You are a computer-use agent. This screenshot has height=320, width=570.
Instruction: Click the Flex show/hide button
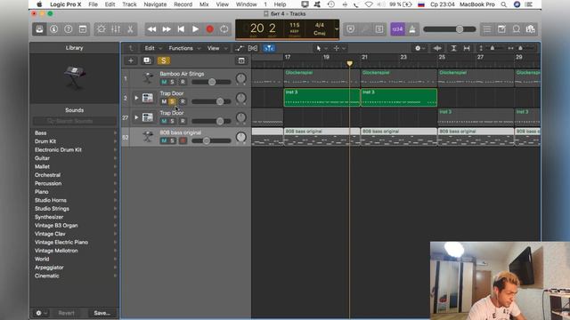point(253,48)
